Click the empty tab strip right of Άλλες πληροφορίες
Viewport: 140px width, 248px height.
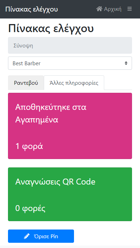coord(118,83)
